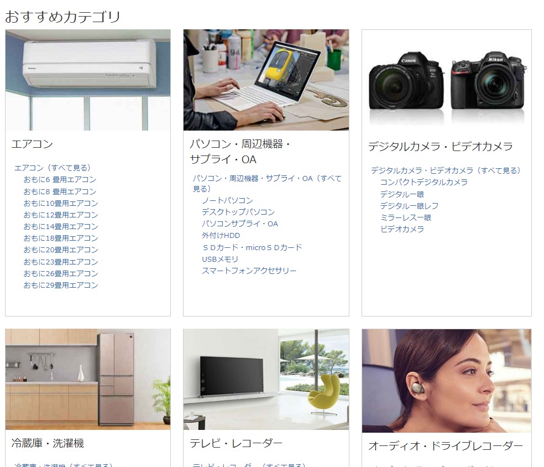Click the television living room image
This screenshot has width=544, height=467.
[x=266, y=379]
